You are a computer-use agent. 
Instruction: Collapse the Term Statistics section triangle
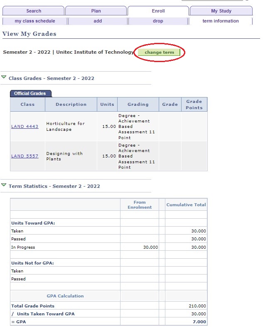(x=4, y=185)
